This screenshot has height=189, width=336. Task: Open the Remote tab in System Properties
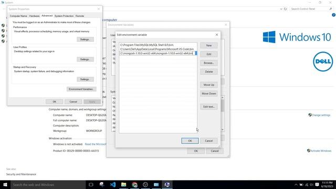pyautogui.click(x=80, y=16)
